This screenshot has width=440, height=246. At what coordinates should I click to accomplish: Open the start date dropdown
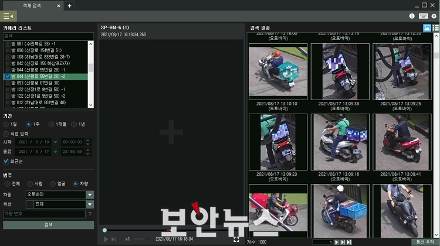click(x=55, y=142)
